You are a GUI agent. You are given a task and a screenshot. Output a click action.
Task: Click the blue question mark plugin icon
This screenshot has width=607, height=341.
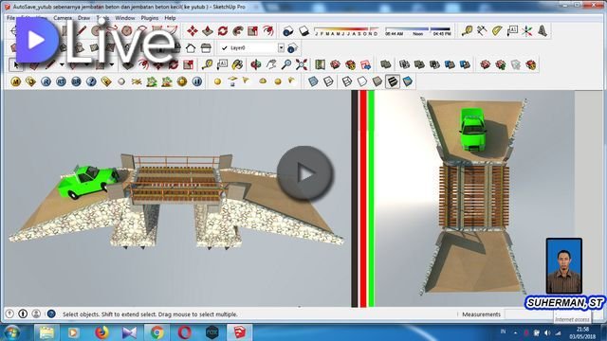[91, 81]
